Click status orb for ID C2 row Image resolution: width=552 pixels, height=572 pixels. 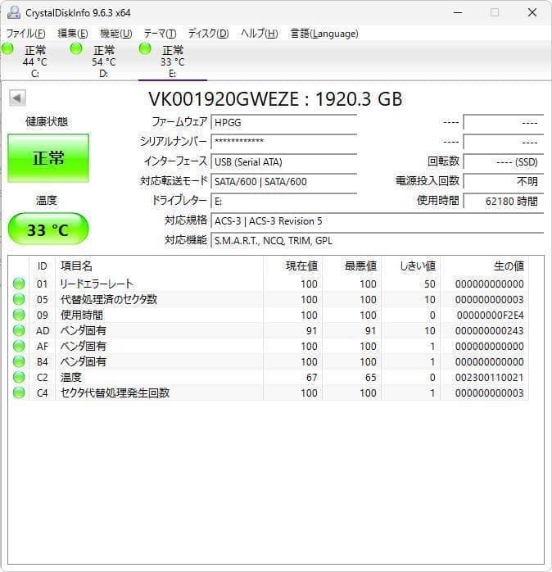19,377
